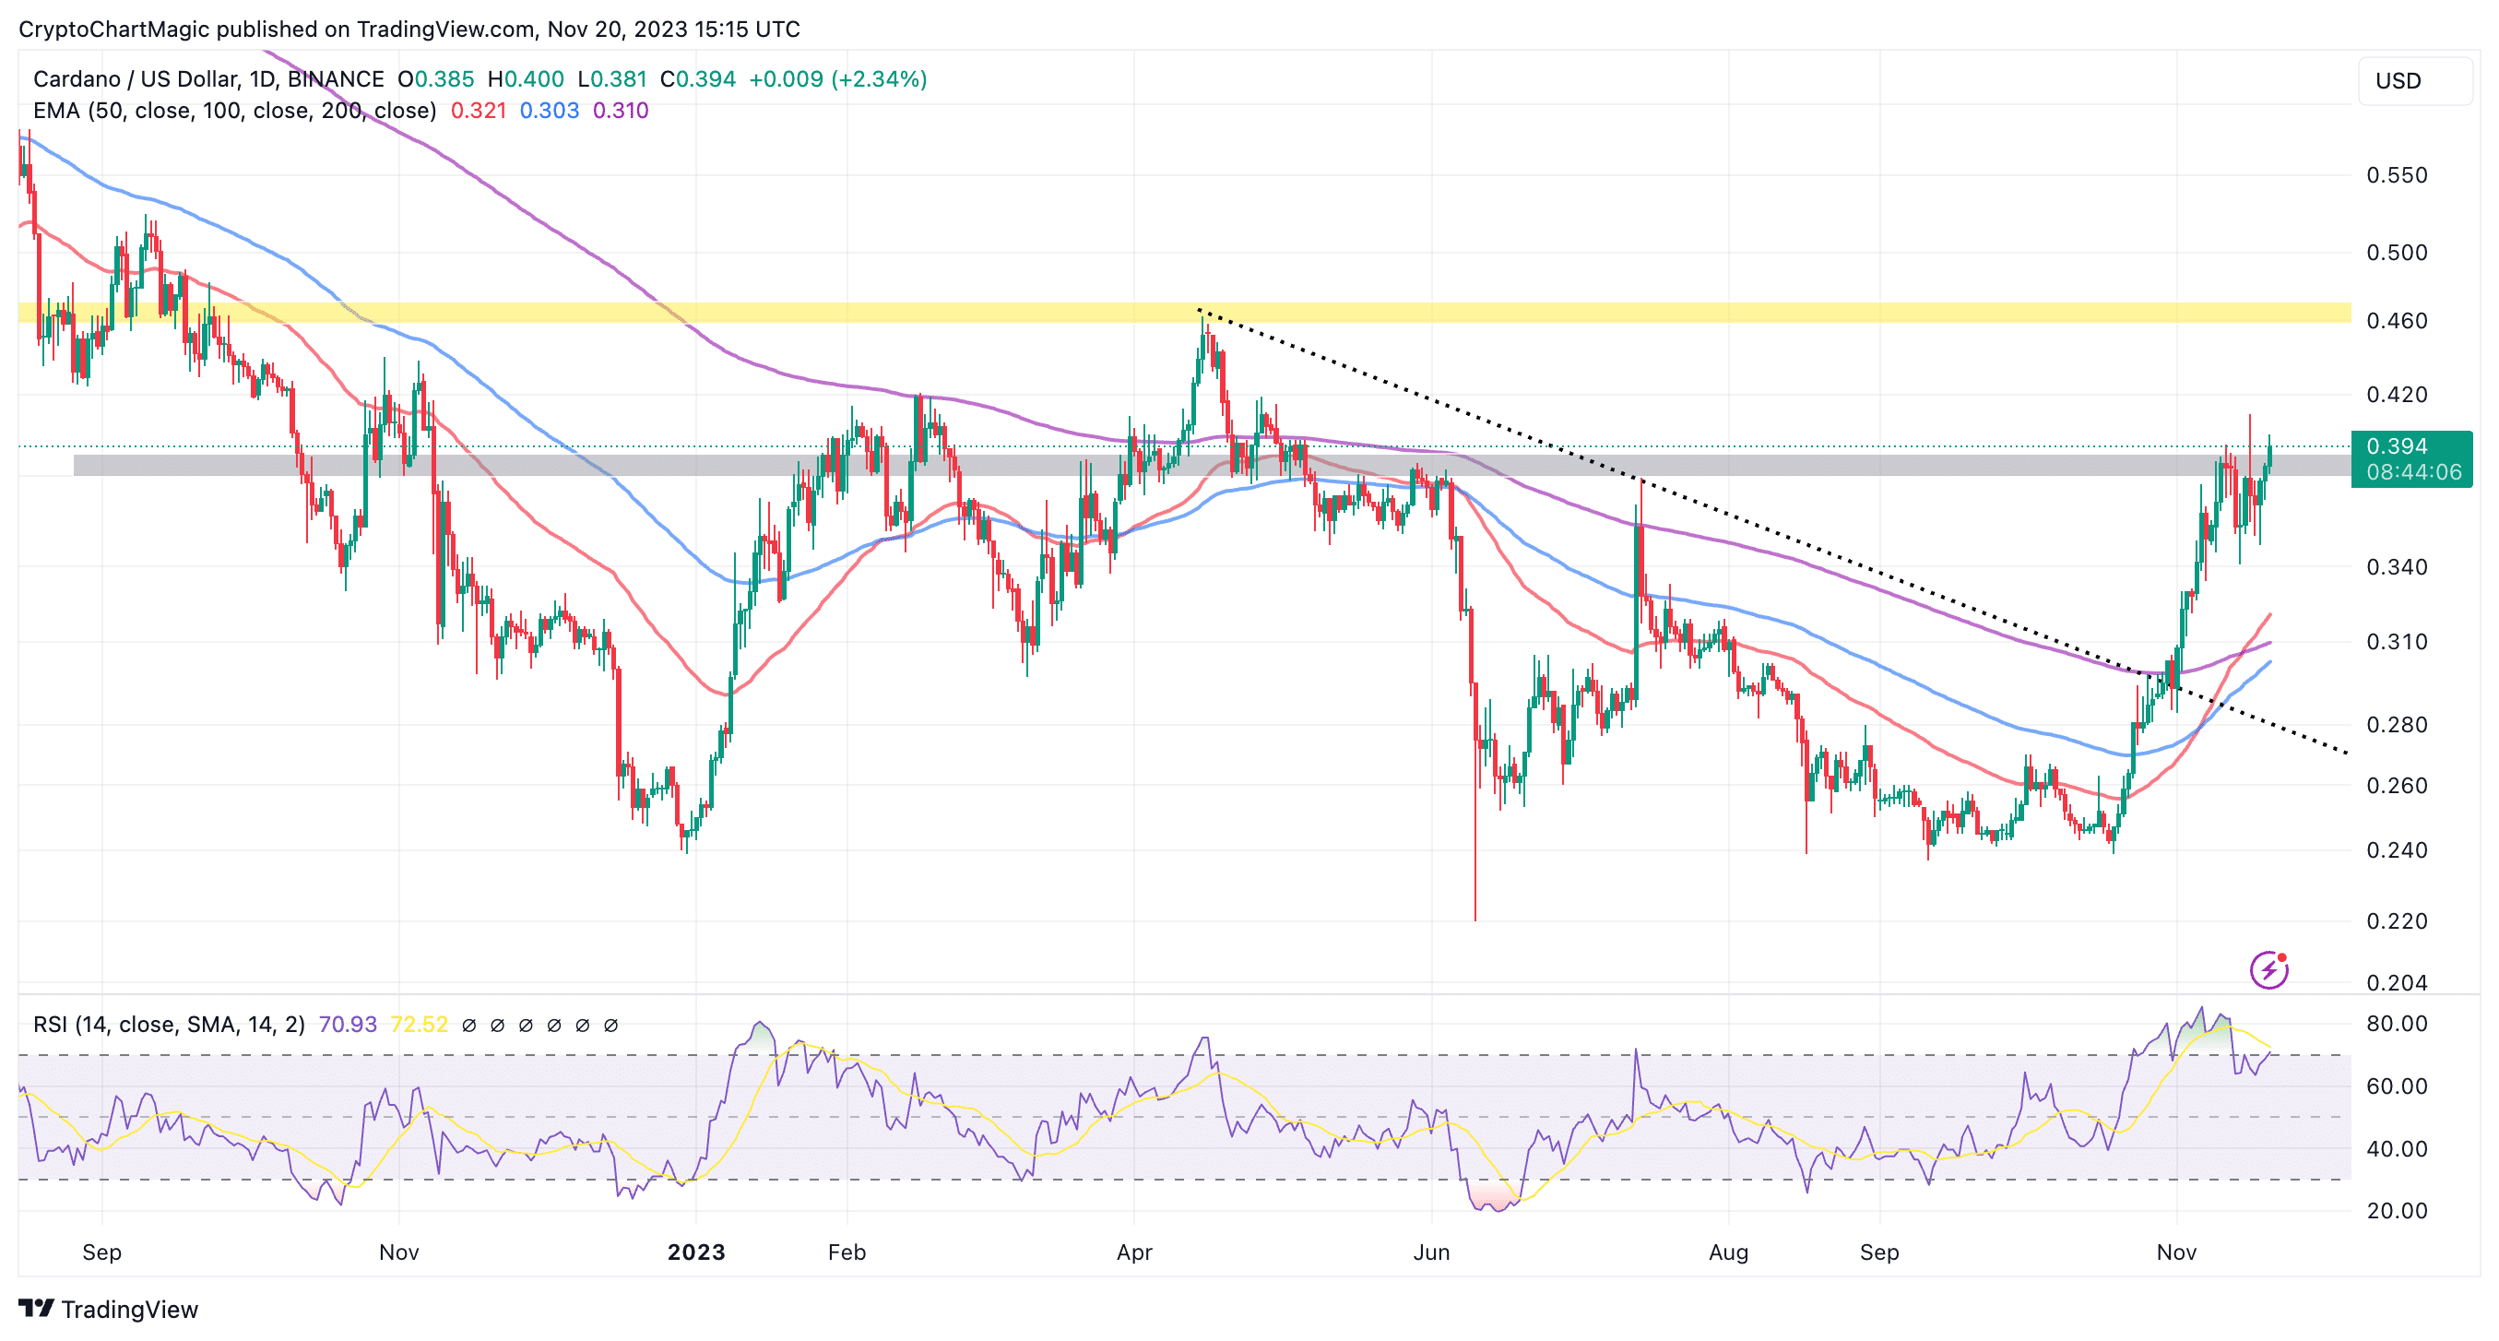Viewport: 2499px width, 1341px height.
Task: Click the 20.00 RSI axis label
Action: point(2398,1211)
